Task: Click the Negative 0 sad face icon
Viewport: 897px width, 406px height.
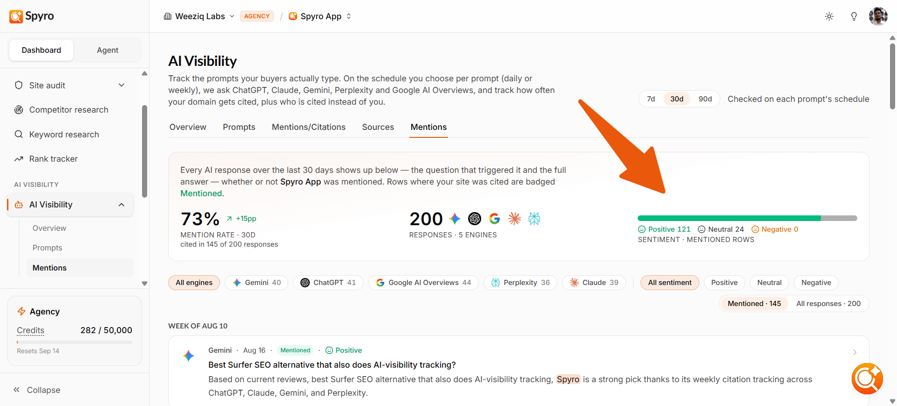Action: [755, 229]
